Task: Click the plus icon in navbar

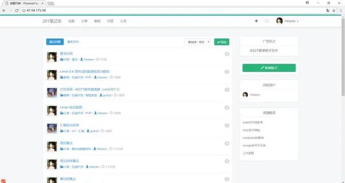Action: coord(256,21)
